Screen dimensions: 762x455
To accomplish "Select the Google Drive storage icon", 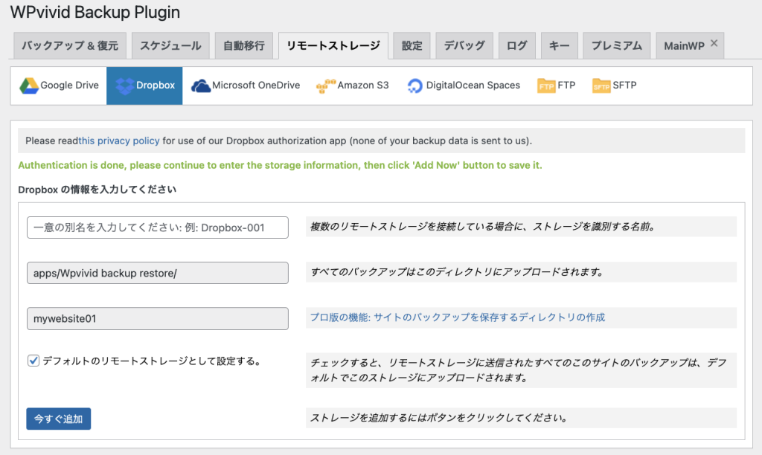I will (x=29, y=85).
